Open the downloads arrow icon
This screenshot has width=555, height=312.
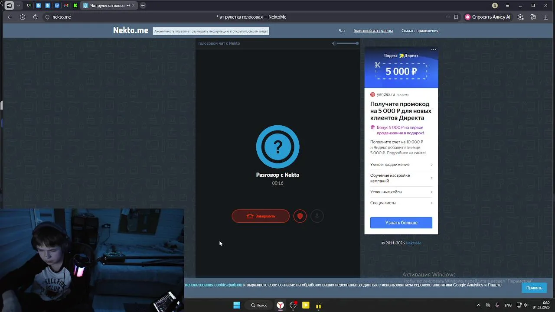click(546, 17)
